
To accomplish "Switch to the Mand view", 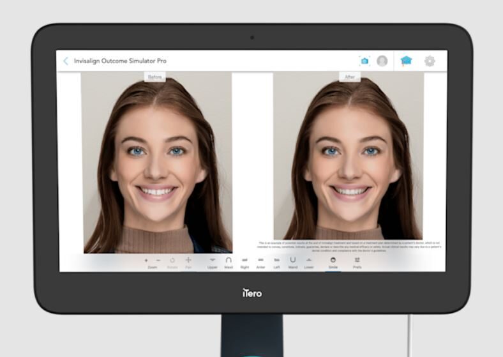I will tap(293, 261).
